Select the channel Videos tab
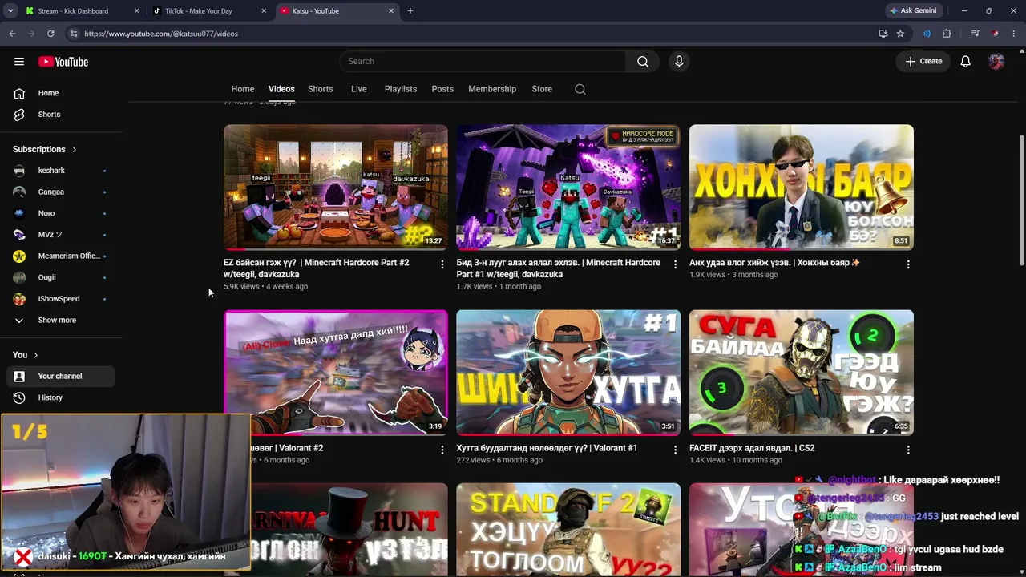Image resolution: width=1026 pixels, height=577 pixels. pyautogui.click(x=281, y=89)
